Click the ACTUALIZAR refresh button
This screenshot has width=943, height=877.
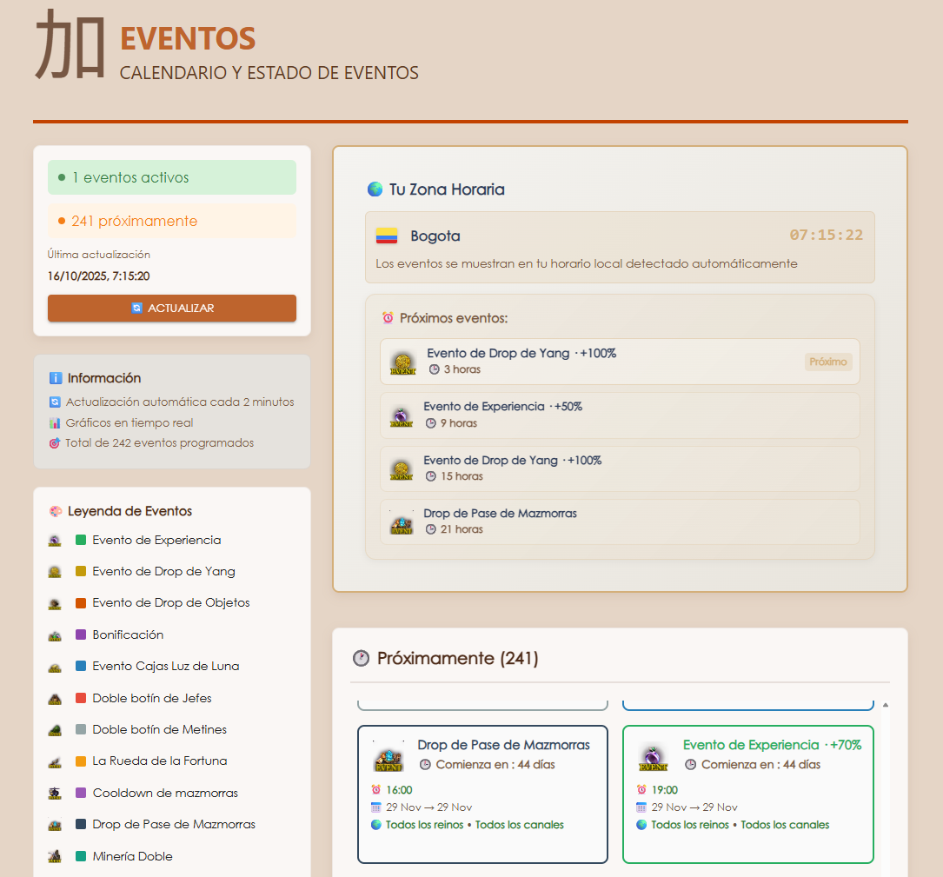171,308
